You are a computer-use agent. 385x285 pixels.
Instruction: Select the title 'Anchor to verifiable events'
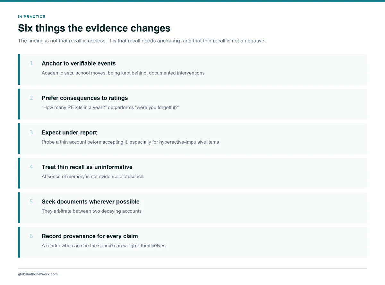pos(79,63)
